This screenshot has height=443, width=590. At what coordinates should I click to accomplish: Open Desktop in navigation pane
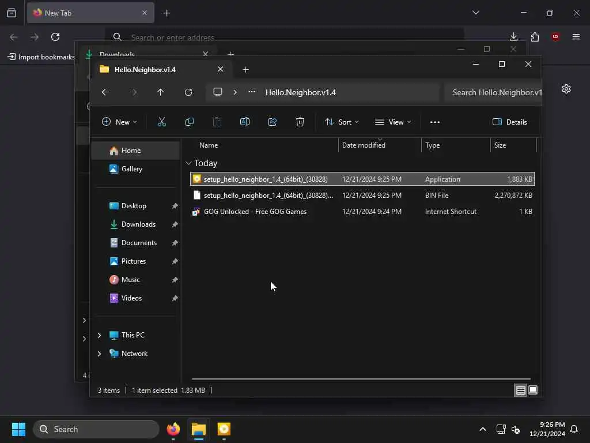[x=136, y=206]
